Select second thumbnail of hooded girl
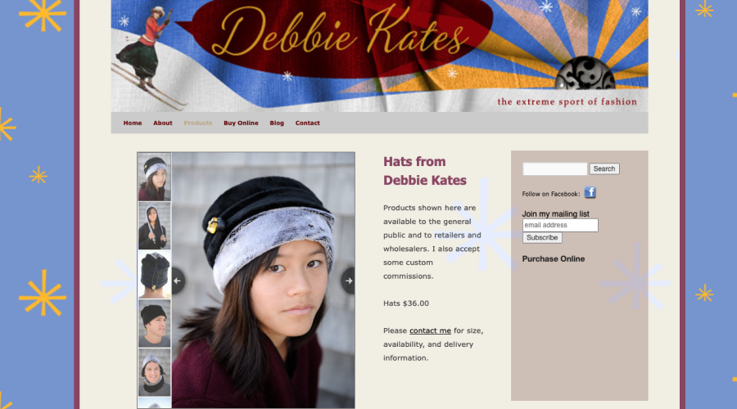Image resolution: width=737 pixels, height=409 pixels. tap(154, 226)
